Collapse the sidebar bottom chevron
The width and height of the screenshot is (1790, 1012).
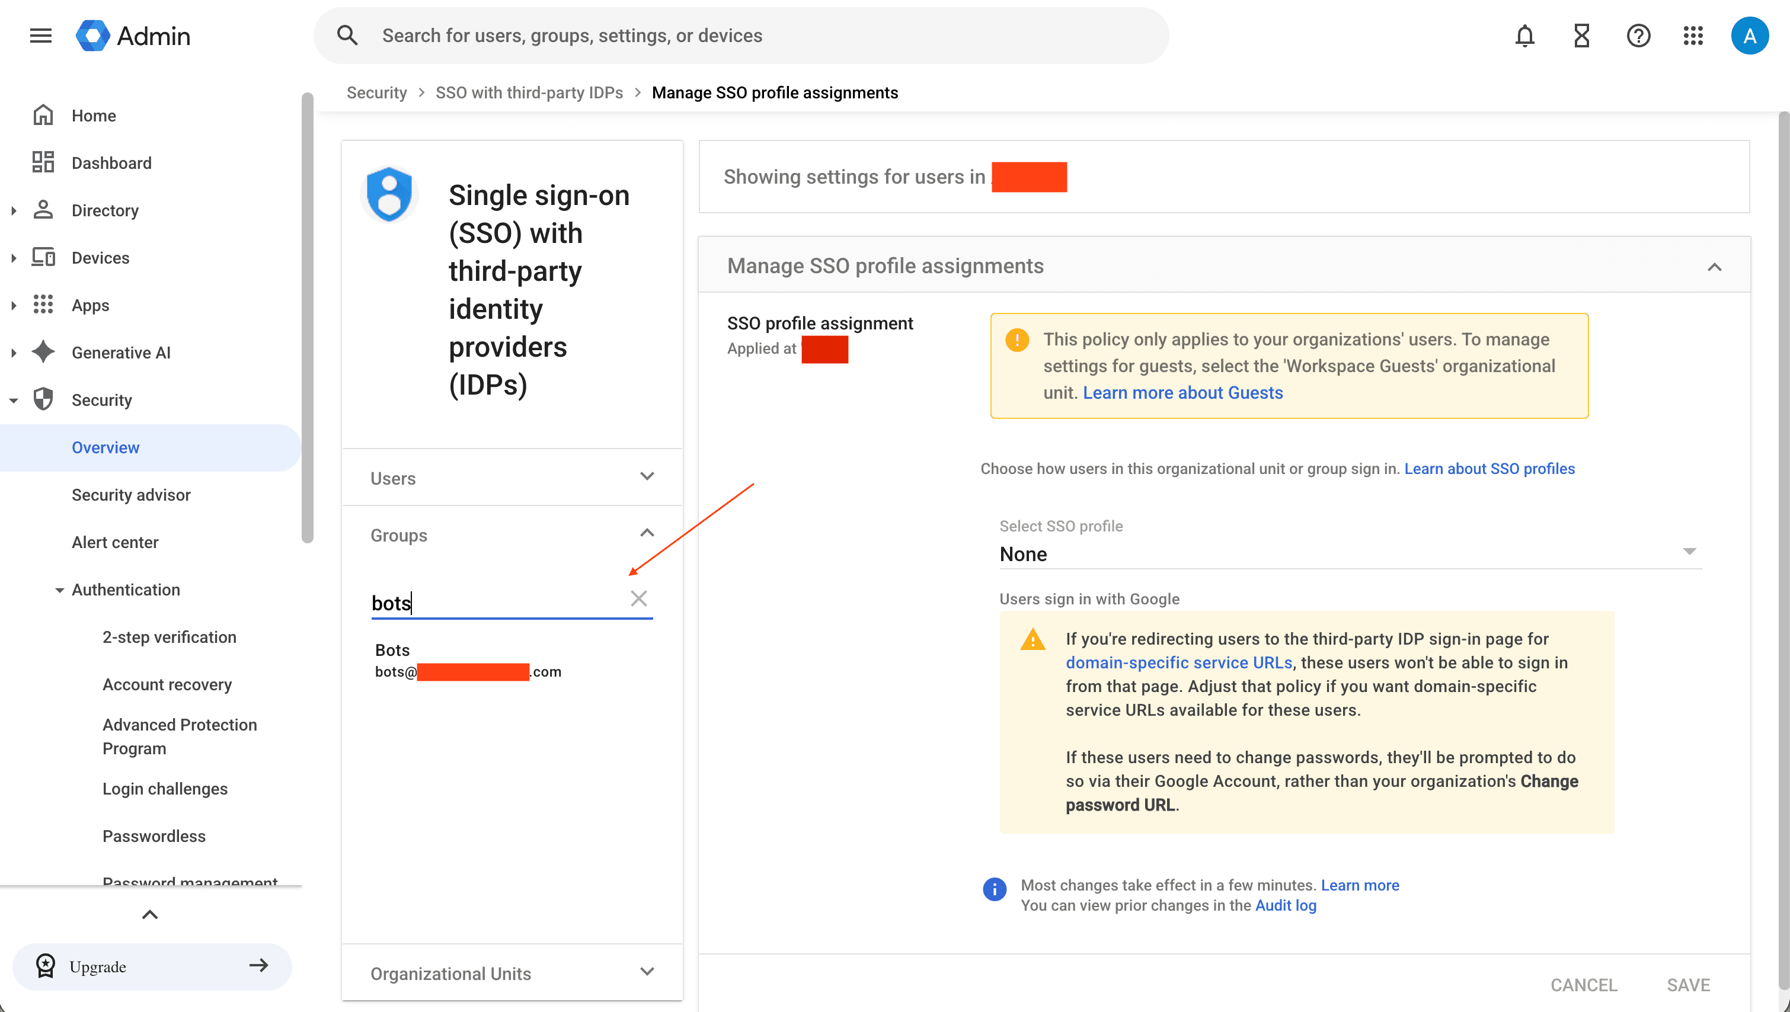(x=150, y=914)
